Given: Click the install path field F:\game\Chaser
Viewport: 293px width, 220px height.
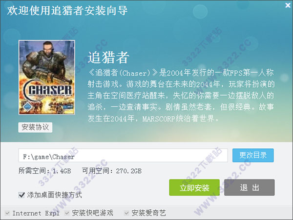Looking at the screenshot, I should tap(123, 155).
